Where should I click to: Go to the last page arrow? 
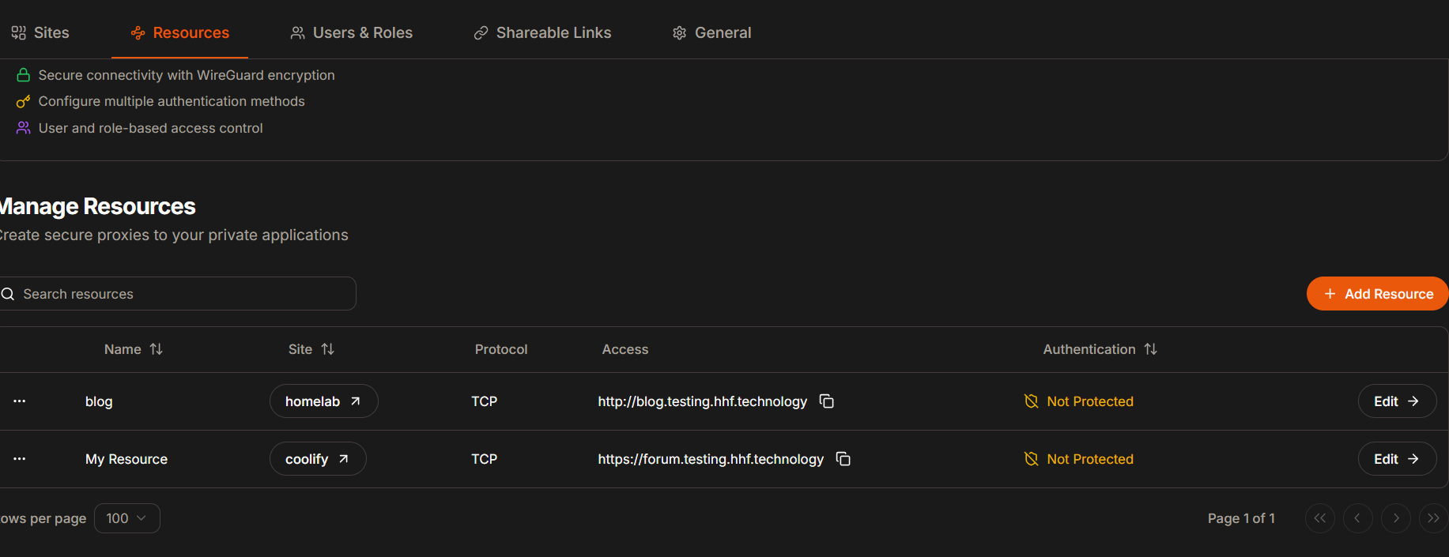pyautogui.click(x=1433, y=518)
